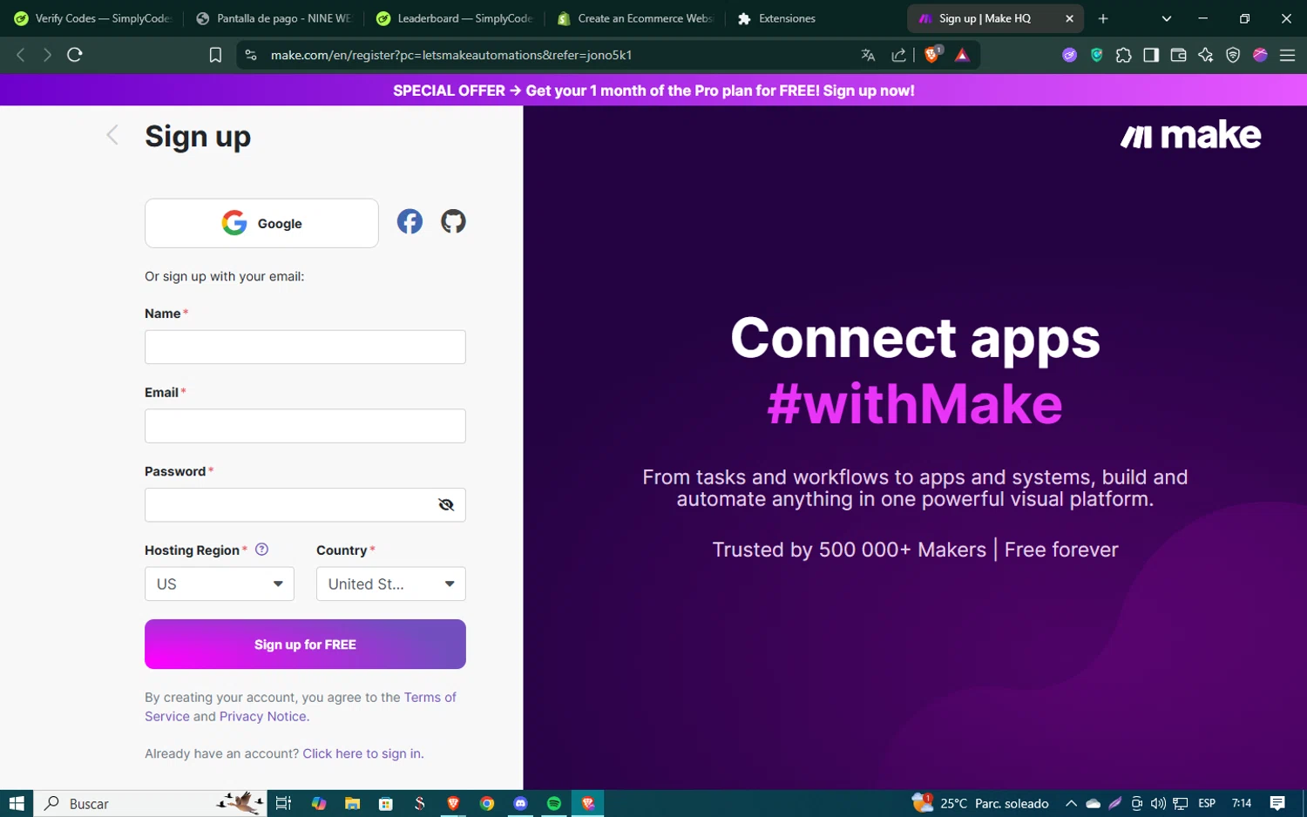1307x817 pixels.
Task: Switch to Leaderboard — SimplyCodes tab
Action: pyautogui.click(x=455, y=18)
